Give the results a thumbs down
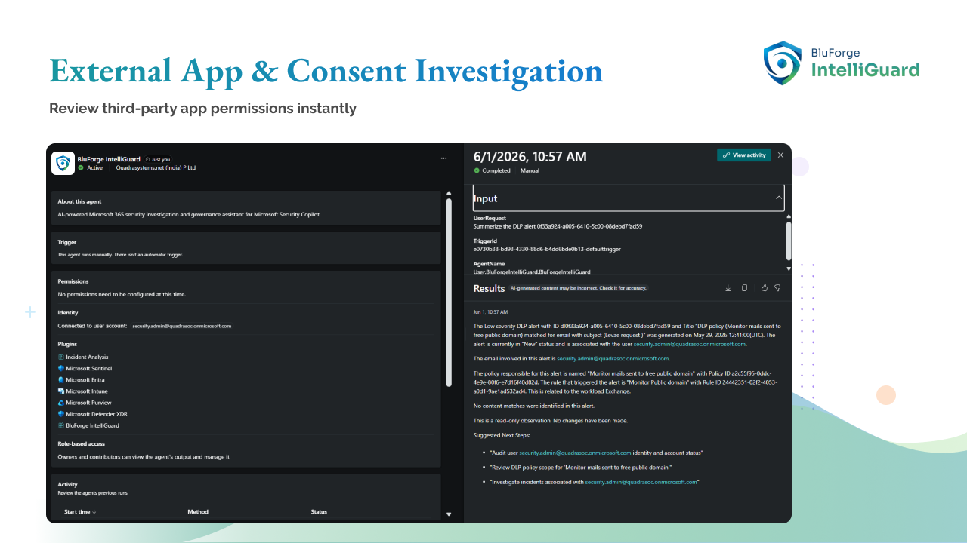The image size is (967, 543). [x=777, y=288]
